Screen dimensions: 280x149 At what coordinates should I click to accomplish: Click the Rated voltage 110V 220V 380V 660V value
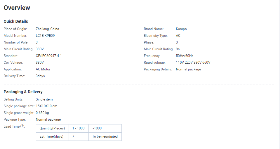click(193, 63)
